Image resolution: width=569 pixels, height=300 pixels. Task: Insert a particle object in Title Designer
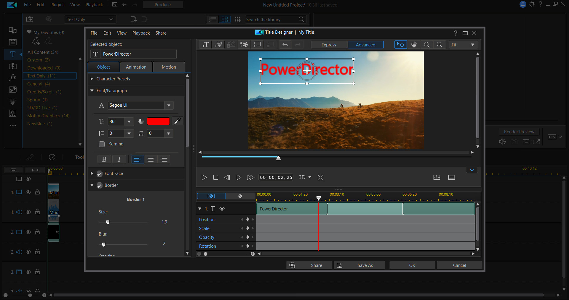pos(218,45)
